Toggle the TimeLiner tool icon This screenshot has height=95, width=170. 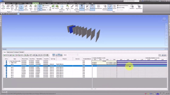coord(92,7)
